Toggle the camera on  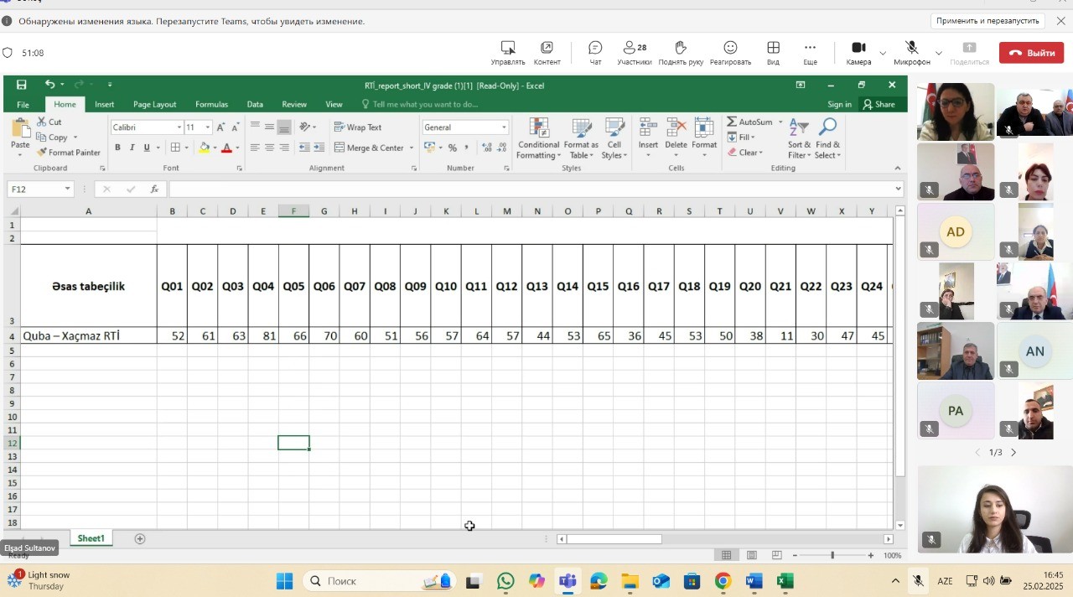tap(858, 52)
